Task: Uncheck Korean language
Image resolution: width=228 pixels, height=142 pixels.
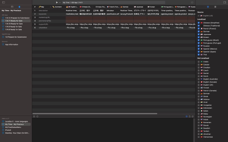Action: click(x=199, y=37)
